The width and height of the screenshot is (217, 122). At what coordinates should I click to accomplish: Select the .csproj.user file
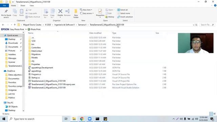point(53,84)
